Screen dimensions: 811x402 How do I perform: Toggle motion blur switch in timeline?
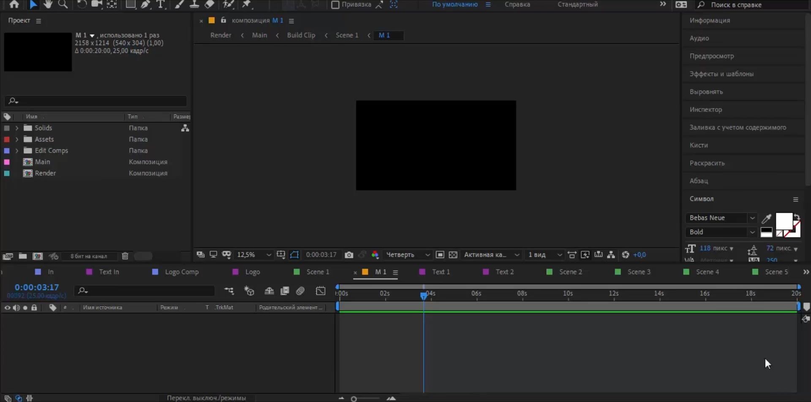[300, 291]
